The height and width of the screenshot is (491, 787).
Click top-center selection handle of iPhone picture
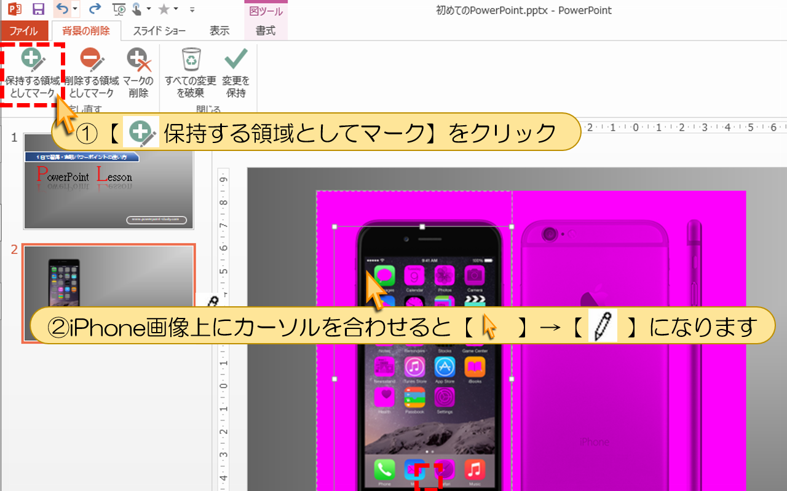[x=422, y=226]
